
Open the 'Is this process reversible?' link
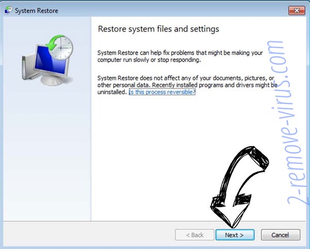162,92
